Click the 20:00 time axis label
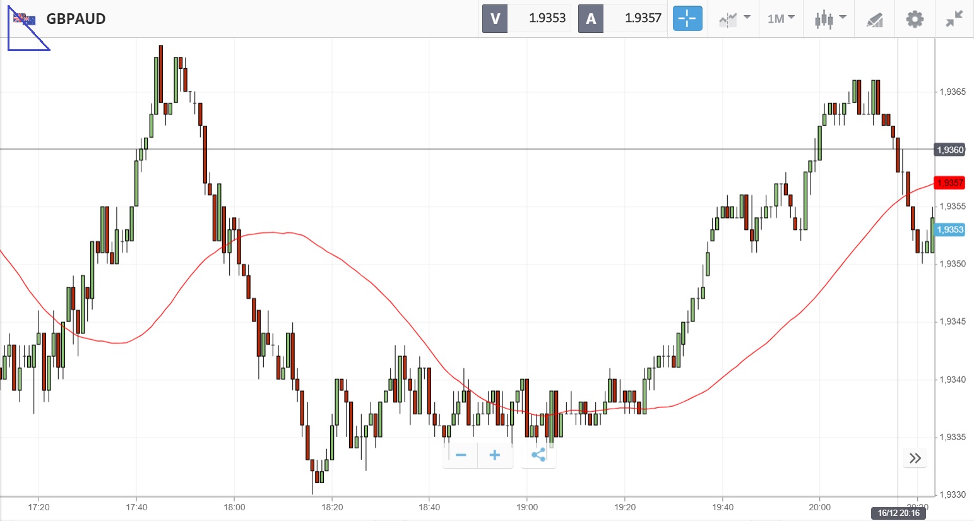Viewport: 974px width, 521px height. (820, 507)
